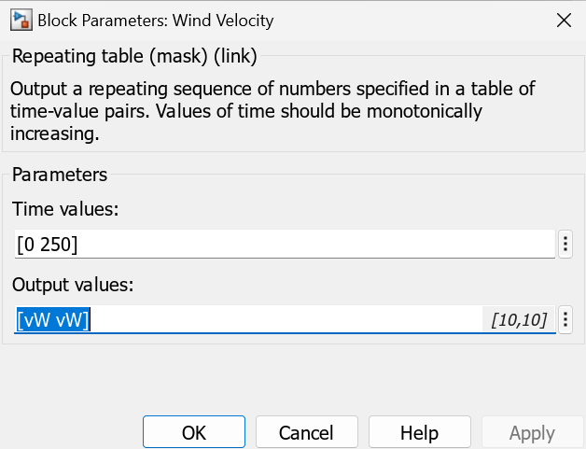586x449 pixels.
Task: Click the Apply button
Action: pyautogui.click(x=532, y=433)
